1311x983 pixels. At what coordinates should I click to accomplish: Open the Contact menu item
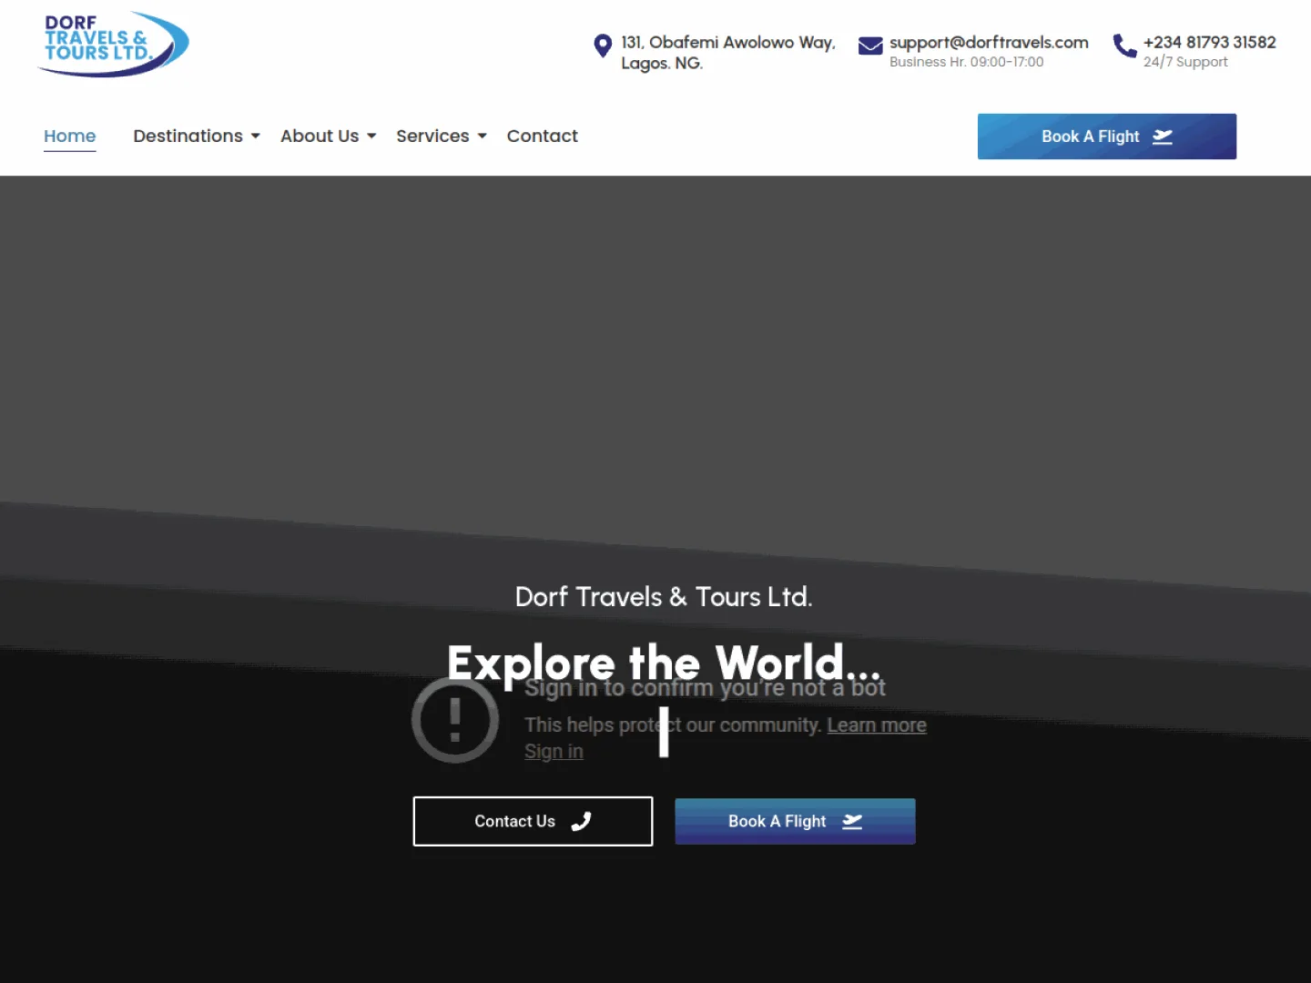coord(543,137)
